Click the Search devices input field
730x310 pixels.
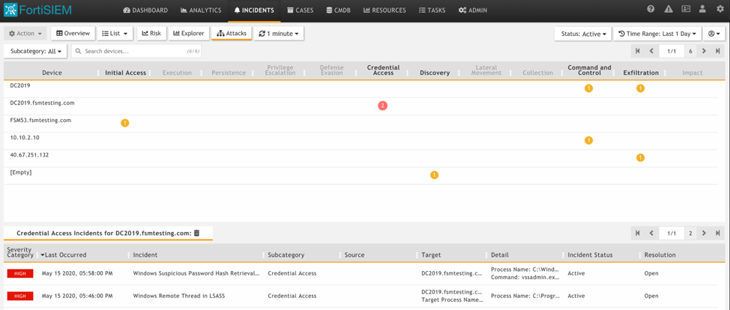coord(136,51)
